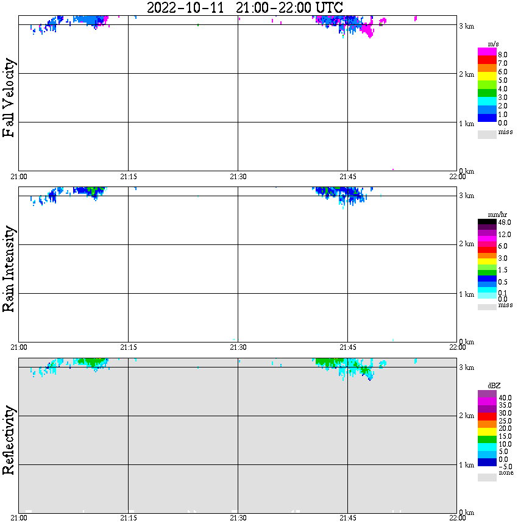Screen dimensions: 518x529
Task: Click the '40.0' value in the dBZ legend
Action: [505, 398]
